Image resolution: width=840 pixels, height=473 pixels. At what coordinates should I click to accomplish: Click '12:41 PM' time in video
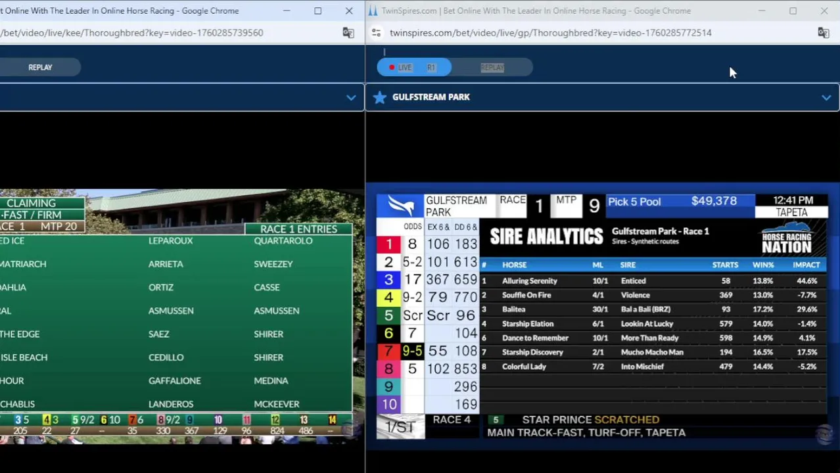coord(793,200)
